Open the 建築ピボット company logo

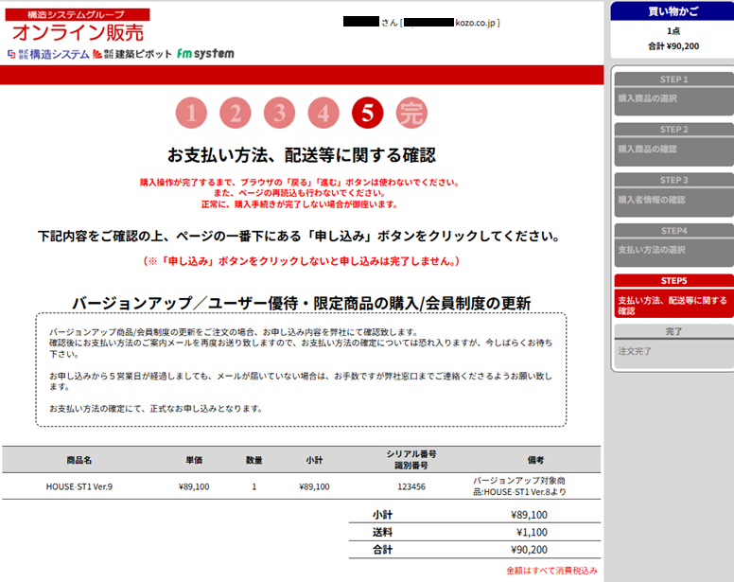[132, 54]
